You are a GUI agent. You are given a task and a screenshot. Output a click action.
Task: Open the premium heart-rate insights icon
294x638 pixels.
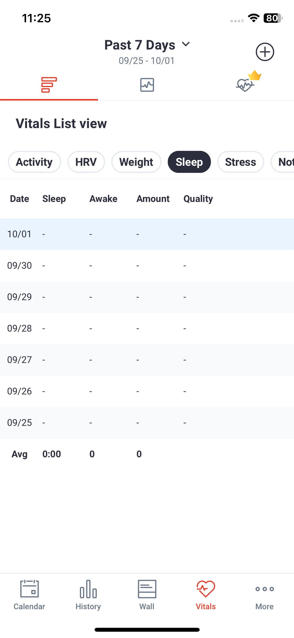(248, 81)
